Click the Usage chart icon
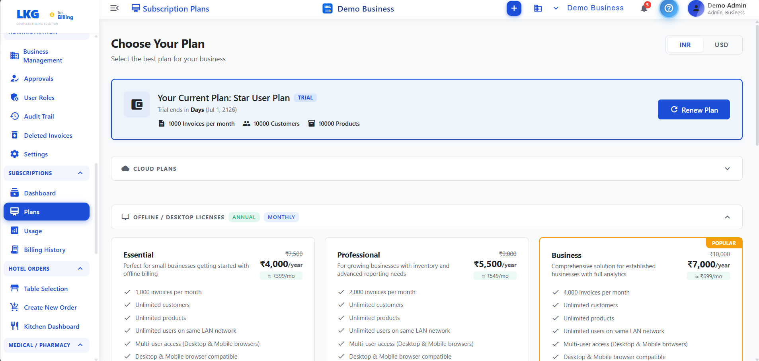This screenshot has width=759, height=361. click(15, 230)
